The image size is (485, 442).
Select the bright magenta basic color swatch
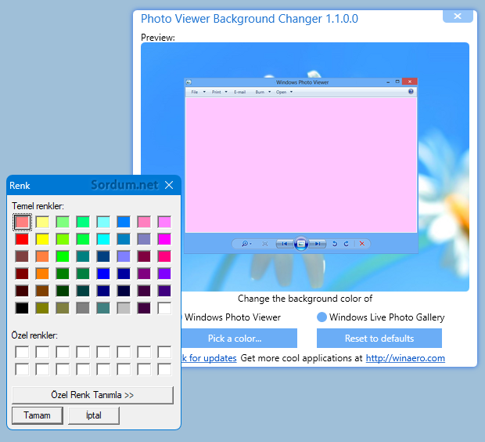[164, 239]
